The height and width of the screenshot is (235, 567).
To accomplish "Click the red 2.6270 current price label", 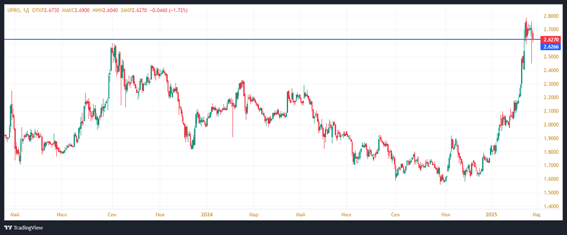I will pos(550,39).
